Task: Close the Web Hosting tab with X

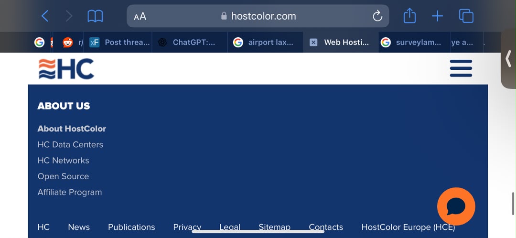Action: click(x=313, y=43)
